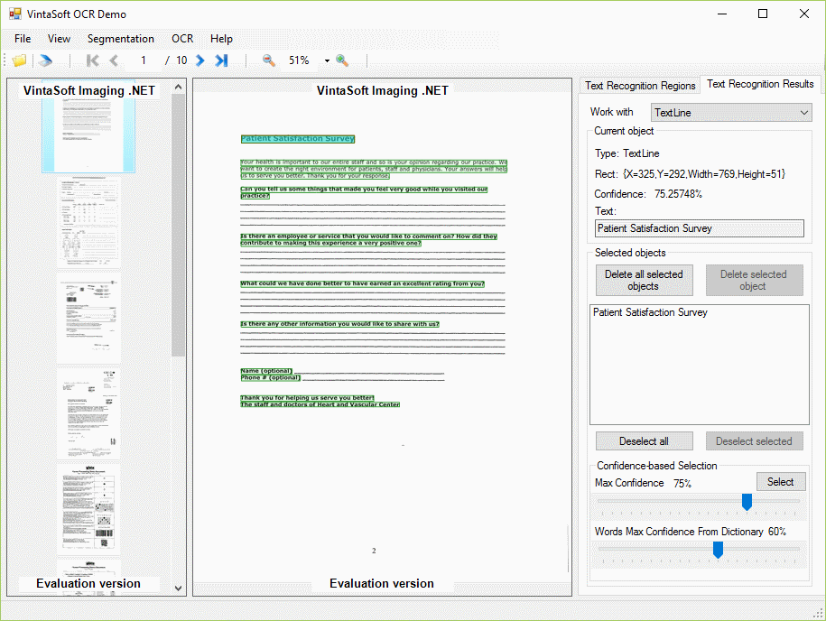This screenshot has height=621, width=826.
Task: Go to the first page
Action: point(92,60)
